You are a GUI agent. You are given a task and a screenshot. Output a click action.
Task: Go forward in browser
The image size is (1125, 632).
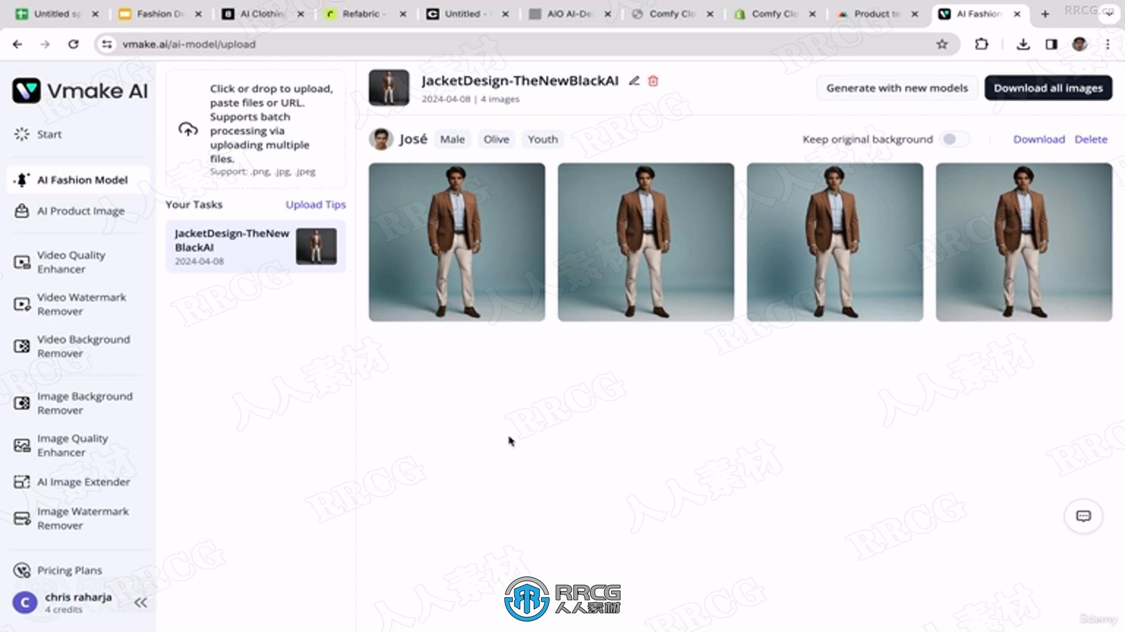[x=45, y=44]
